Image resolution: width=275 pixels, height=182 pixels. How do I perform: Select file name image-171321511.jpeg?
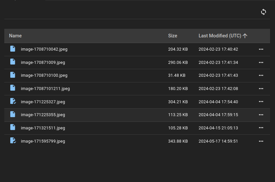point(43,128)
